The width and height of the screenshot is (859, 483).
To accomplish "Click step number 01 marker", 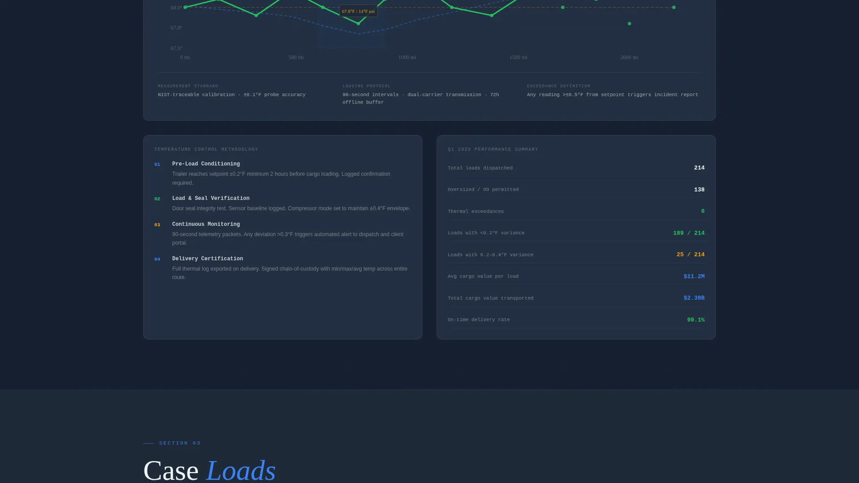I will click(x=157, y=165).
